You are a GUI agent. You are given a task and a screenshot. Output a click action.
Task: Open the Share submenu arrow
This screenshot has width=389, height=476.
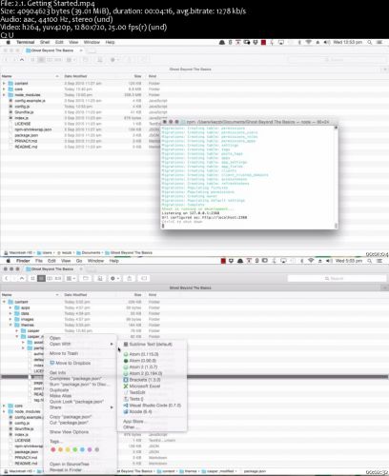[x=112, y=407]
